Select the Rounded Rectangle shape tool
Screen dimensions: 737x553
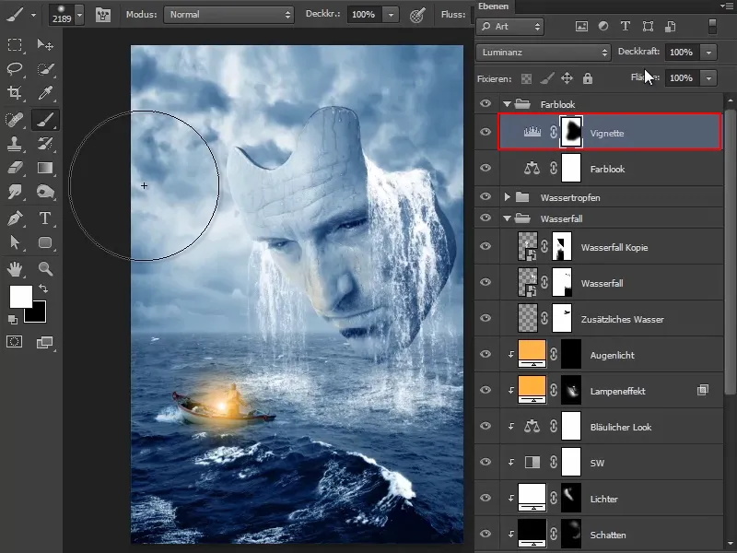(x=45, y=242)
